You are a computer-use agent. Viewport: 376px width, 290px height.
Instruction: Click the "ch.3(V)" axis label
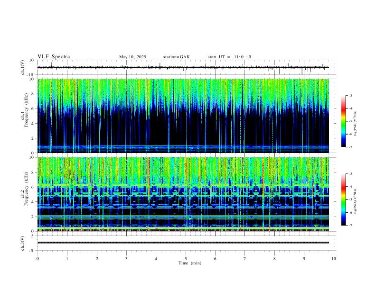(x=23, y=243)
